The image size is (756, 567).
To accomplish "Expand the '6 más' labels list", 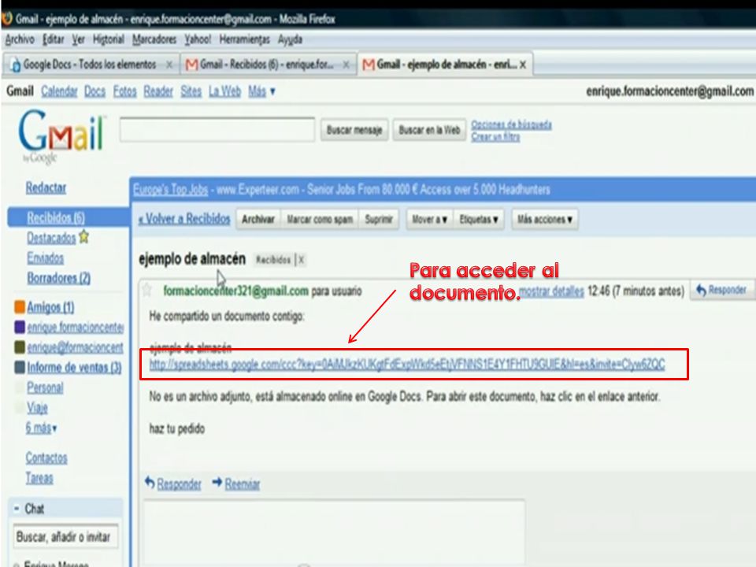I will pyautogui.click(x=41, y=428).
